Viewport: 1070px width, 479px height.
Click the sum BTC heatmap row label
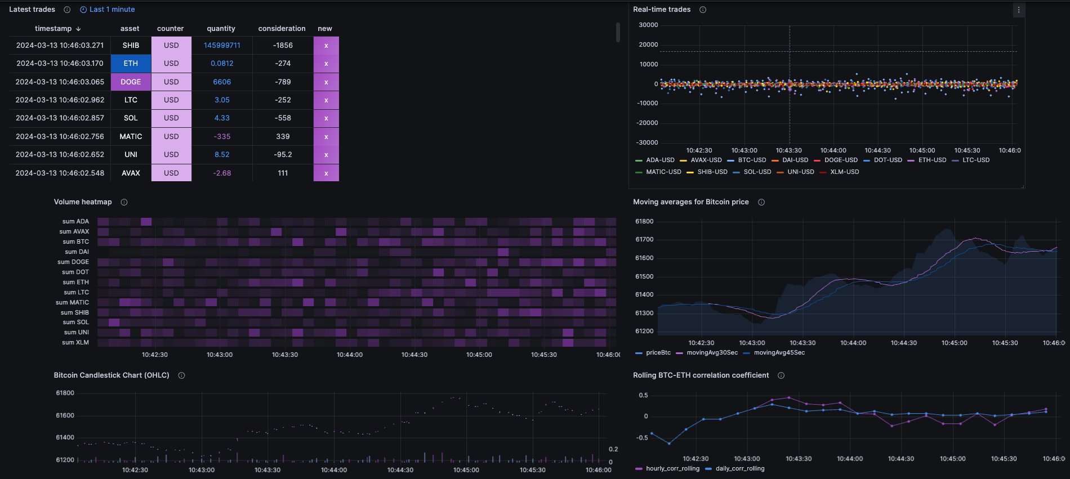click(x=75, y=242)
